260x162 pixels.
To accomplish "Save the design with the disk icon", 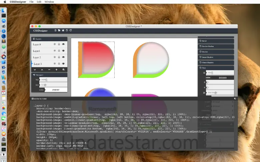I will [63, 30].
